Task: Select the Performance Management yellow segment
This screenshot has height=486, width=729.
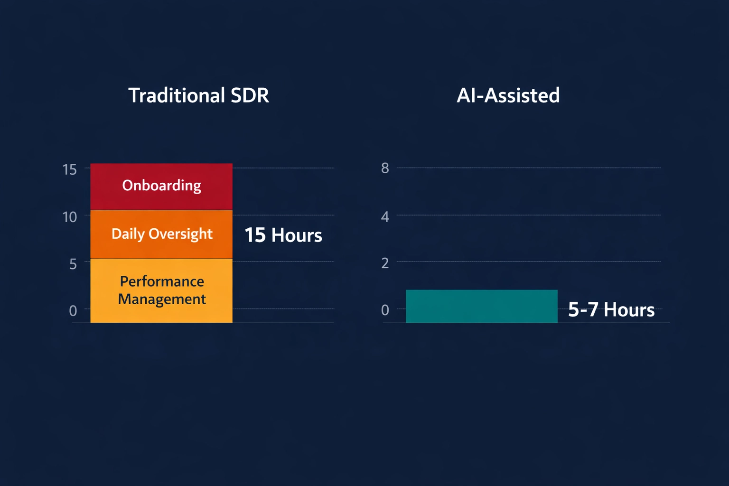Action: 161,290
